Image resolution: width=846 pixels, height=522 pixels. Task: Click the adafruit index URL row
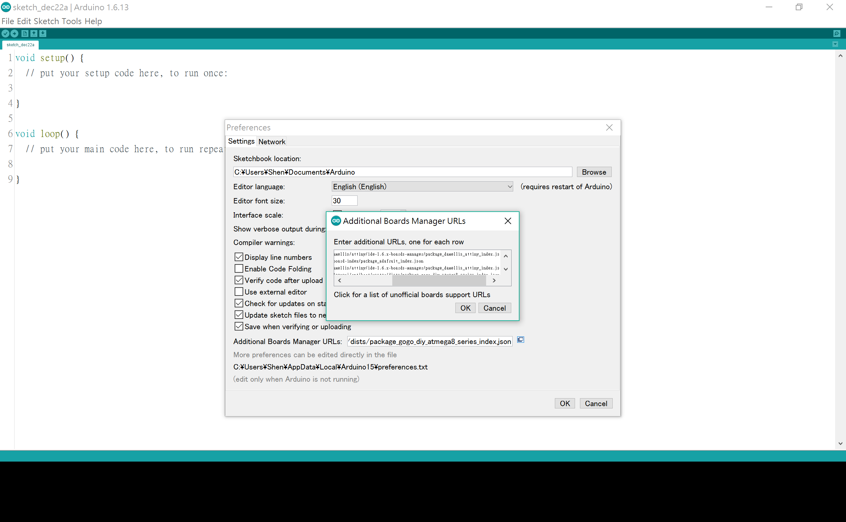point(379,261)
